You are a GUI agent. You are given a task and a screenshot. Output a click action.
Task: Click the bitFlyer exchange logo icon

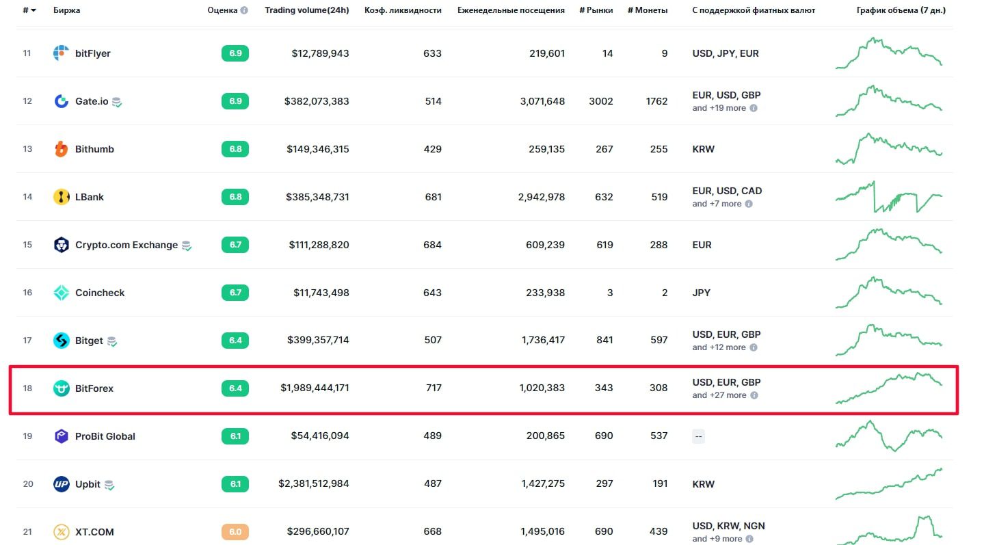pyautogui.click(x=61, y=53)
